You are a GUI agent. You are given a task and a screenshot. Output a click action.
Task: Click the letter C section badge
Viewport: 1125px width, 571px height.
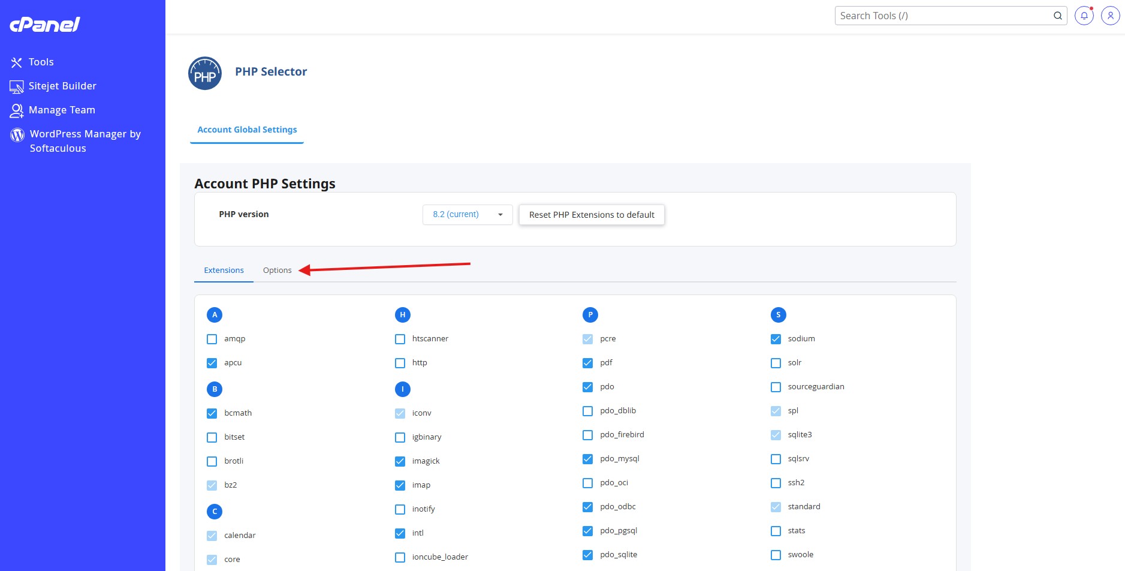[215, 512]
